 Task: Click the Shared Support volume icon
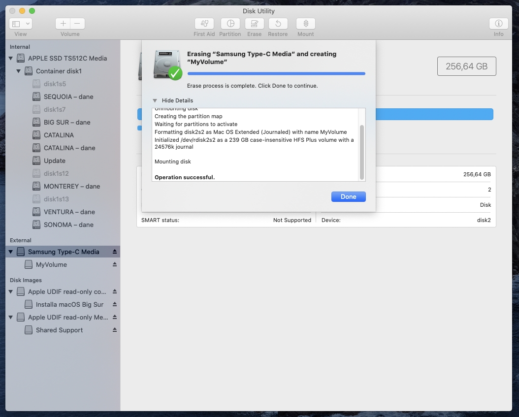coord(29,330)
